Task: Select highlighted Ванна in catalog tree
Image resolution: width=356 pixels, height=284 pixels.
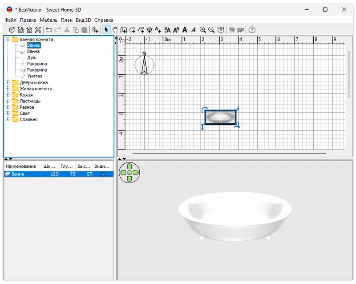Action: (x=34, y=45)
